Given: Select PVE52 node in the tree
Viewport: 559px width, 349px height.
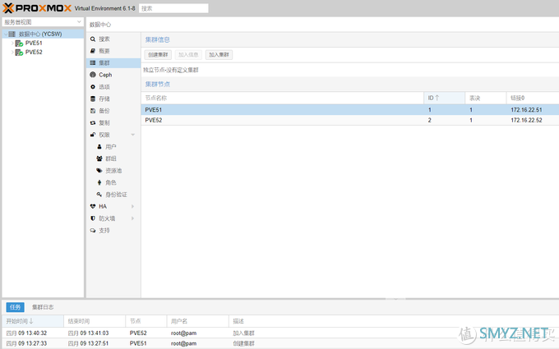Looking at the screenshot, I should tap(43, 53).
